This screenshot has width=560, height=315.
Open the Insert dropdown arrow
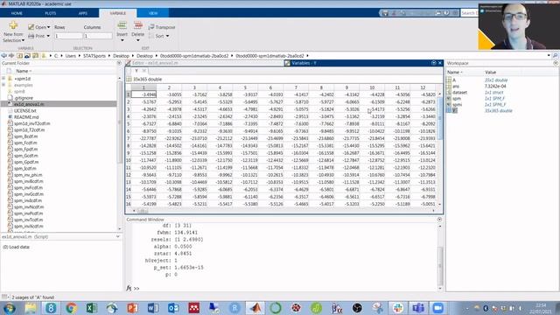122,40
